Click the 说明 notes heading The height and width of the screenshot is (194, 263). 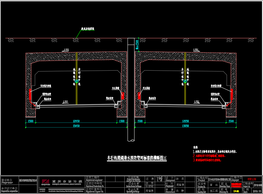(195, 147)
